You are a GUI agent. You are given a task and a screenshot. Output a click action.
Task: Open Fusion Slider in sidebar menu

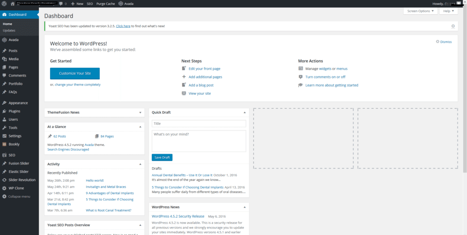click(19, 163)
